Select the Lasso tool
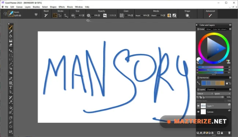The image size is (238, 137). click(11, 60)
